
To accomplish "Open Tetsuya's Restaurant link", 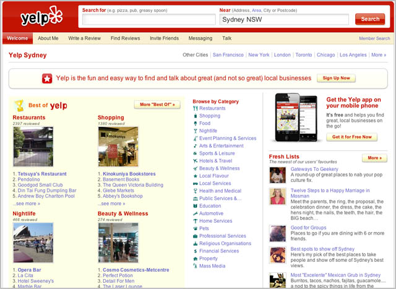I will [x=42, y=174].
